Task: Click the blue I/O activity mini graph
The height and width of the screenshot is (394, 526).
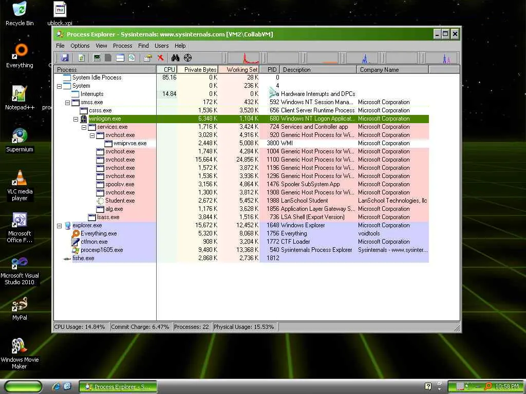Action: click(362, 58)
